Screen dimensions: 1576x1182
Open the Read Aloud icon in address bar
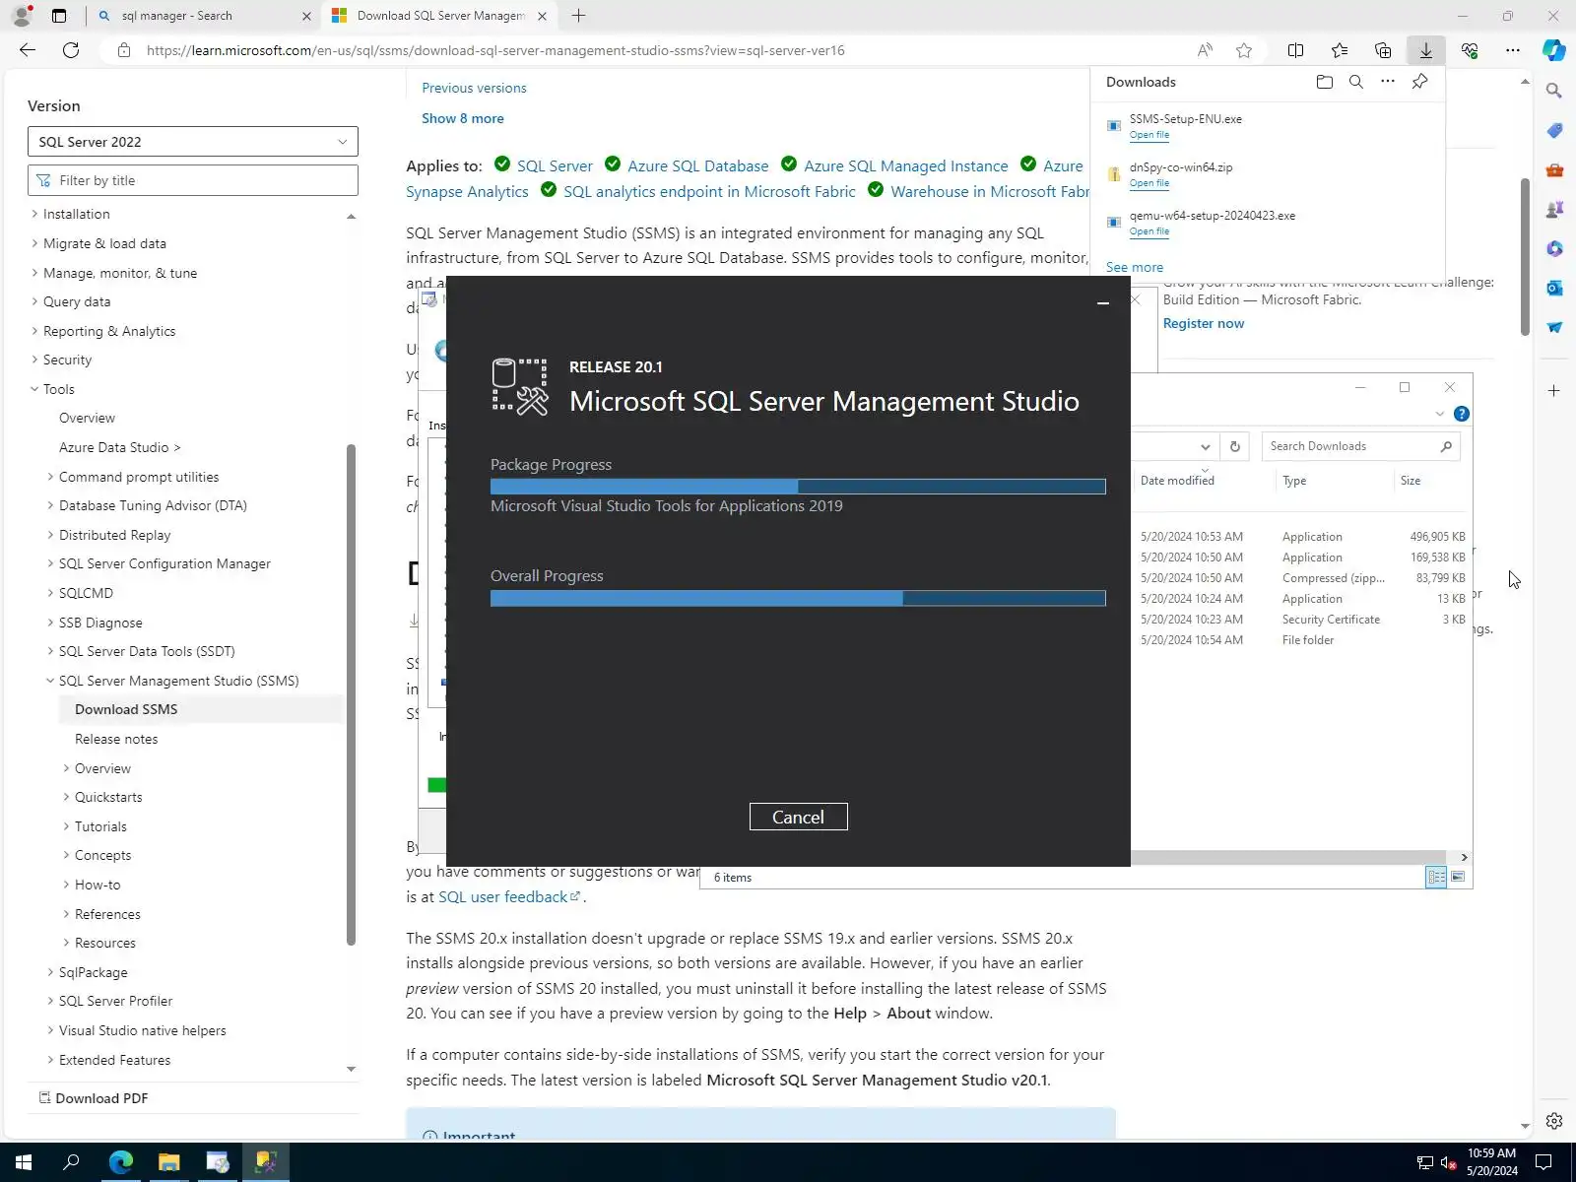pyautogui.click(x=1205, y=50)
